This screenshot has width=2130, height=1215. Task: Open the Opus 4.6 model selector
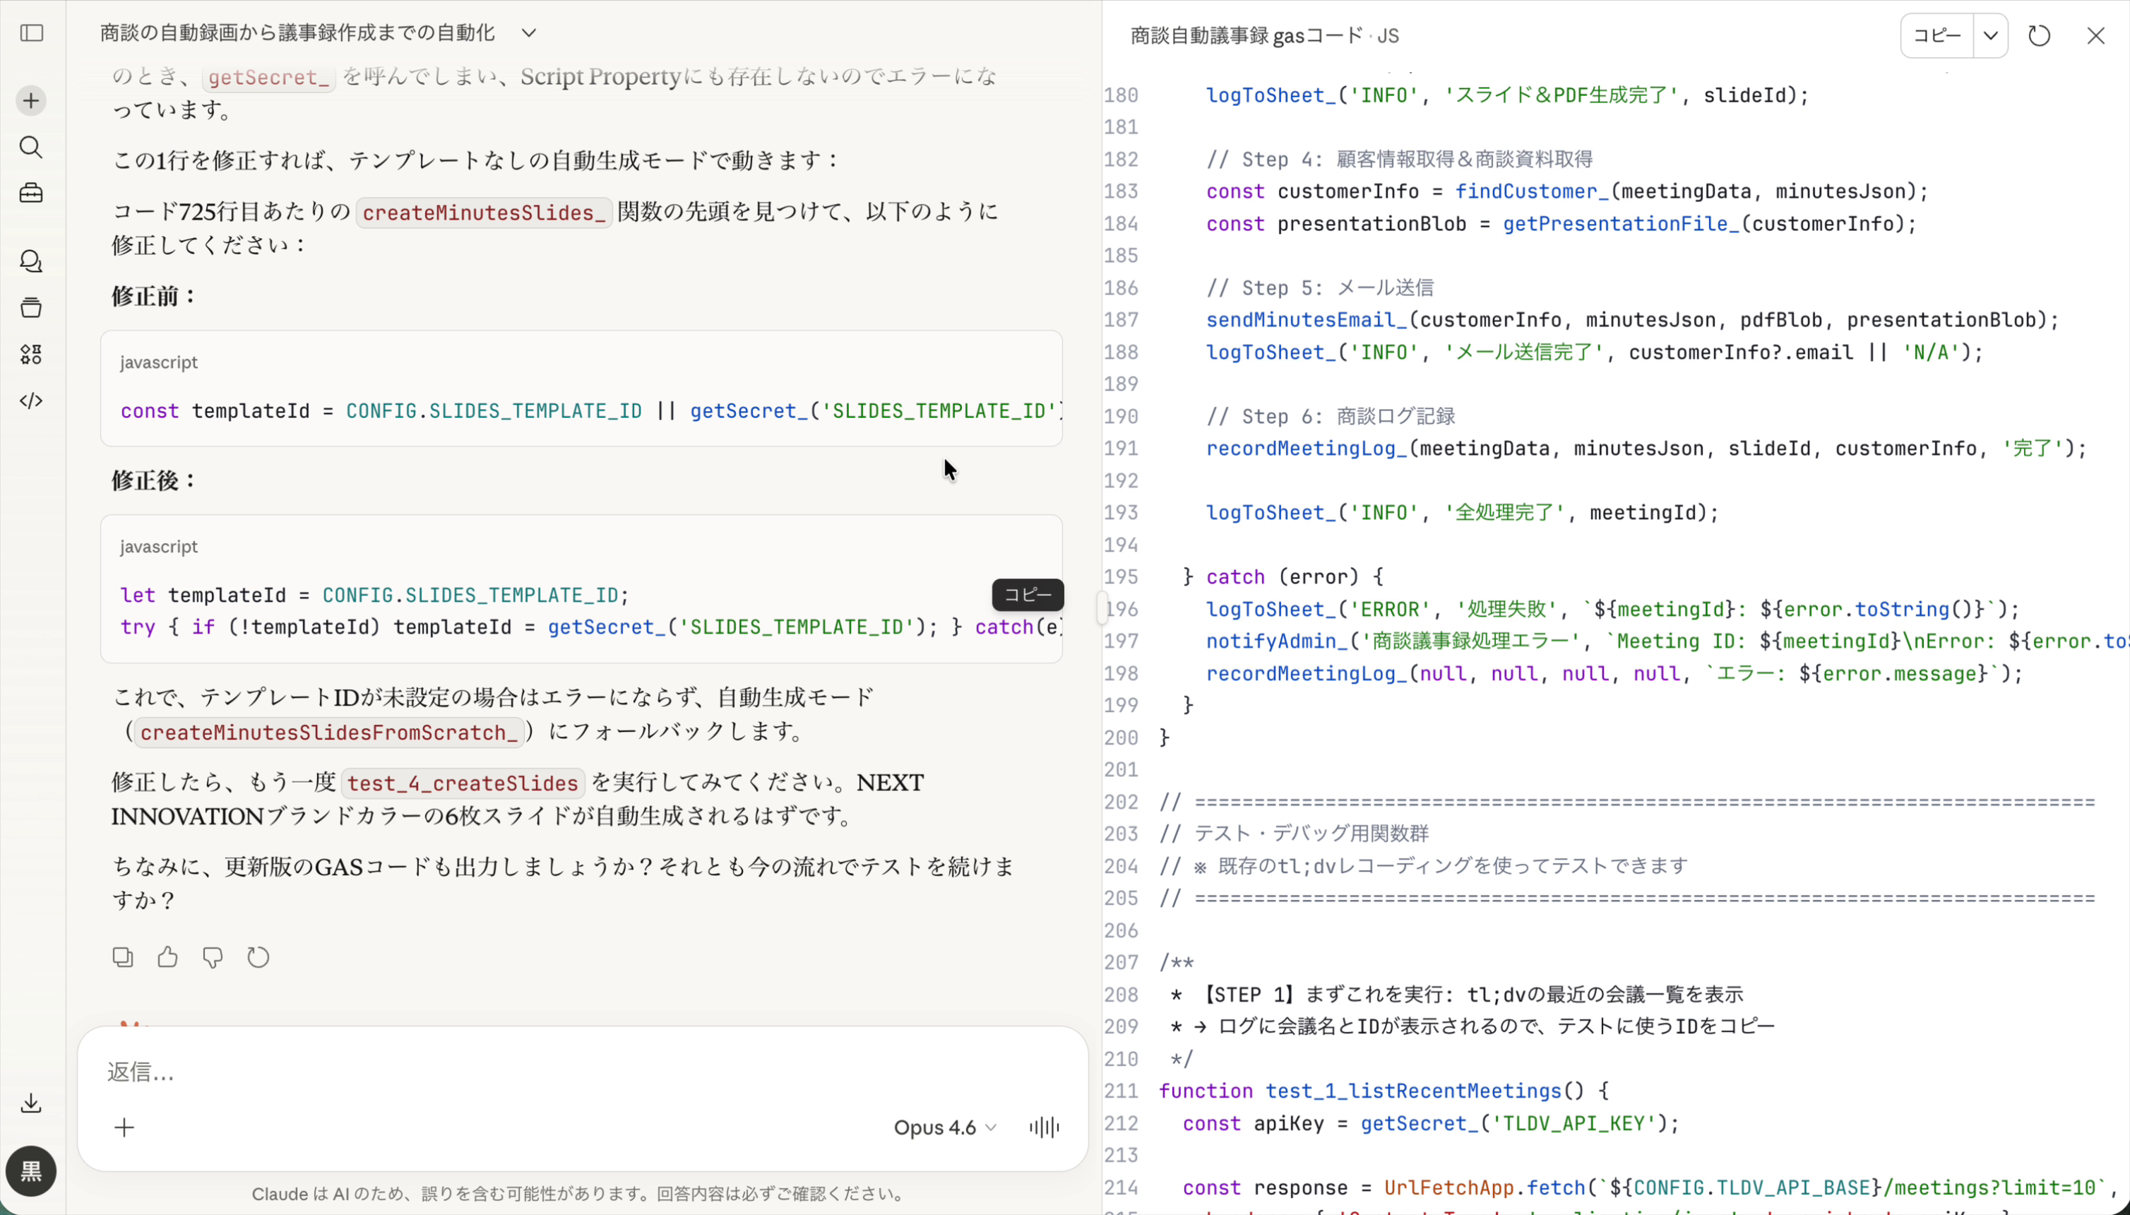tap(944, 1128)
